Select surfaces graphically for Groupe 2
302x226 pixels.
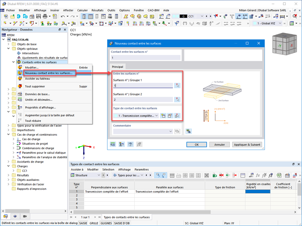(x=177, y=100)
